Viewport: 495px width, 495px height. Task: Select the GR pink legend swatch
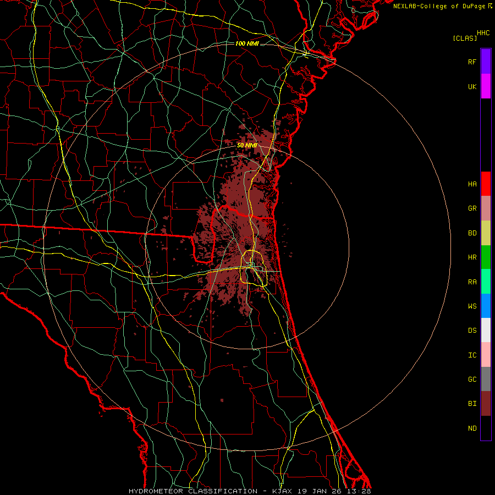(x=486, y=208)
